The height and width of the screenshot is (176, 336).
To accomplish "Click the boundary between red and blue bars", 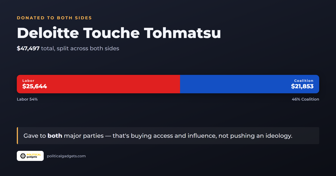I will tap(180, 84).
